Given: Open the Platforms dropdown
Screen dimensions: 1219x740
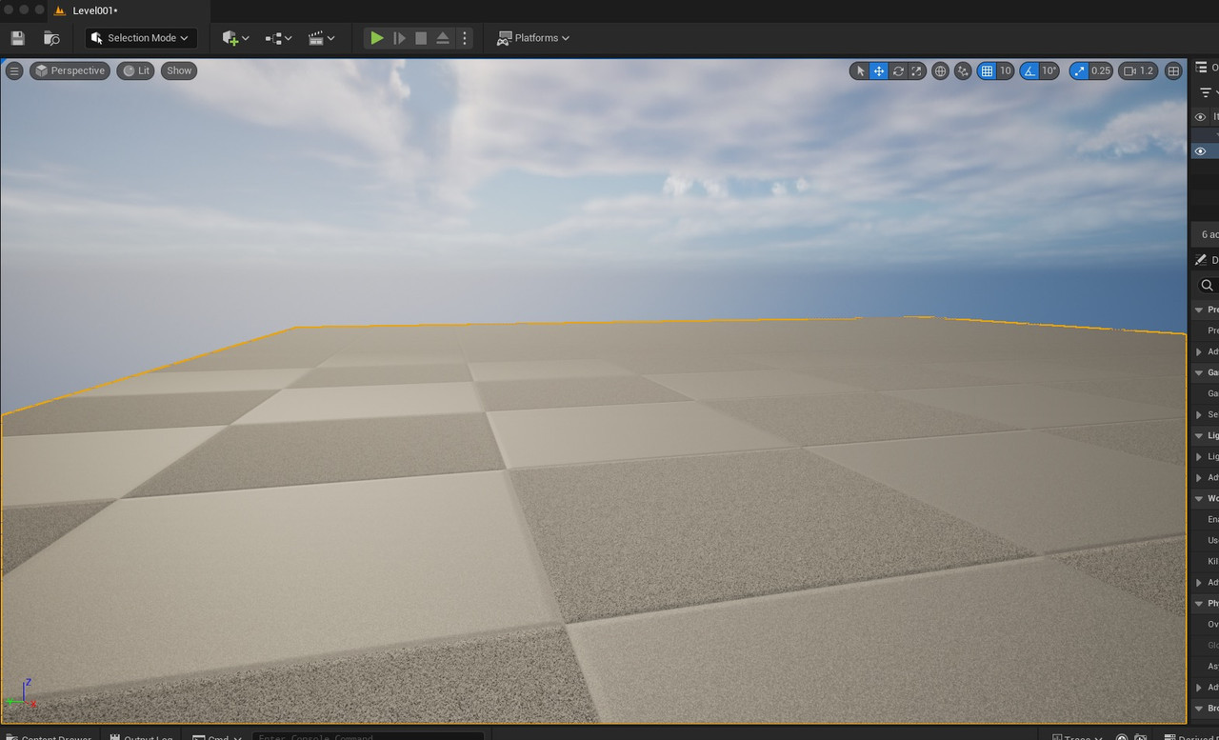Looking at the screenshot, I should [532, 37].
